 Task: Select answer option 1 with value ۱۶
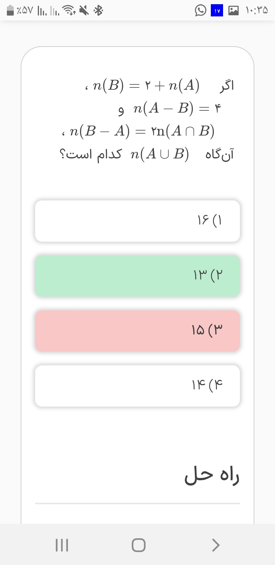tap(137, 221)
